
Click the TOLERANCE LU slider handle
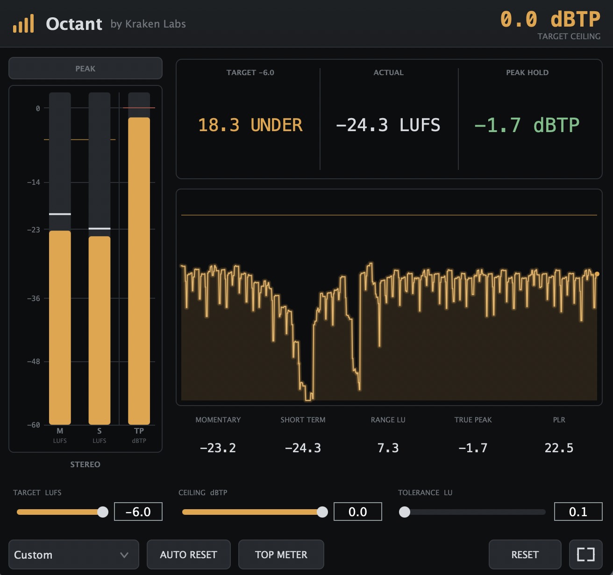405,512
